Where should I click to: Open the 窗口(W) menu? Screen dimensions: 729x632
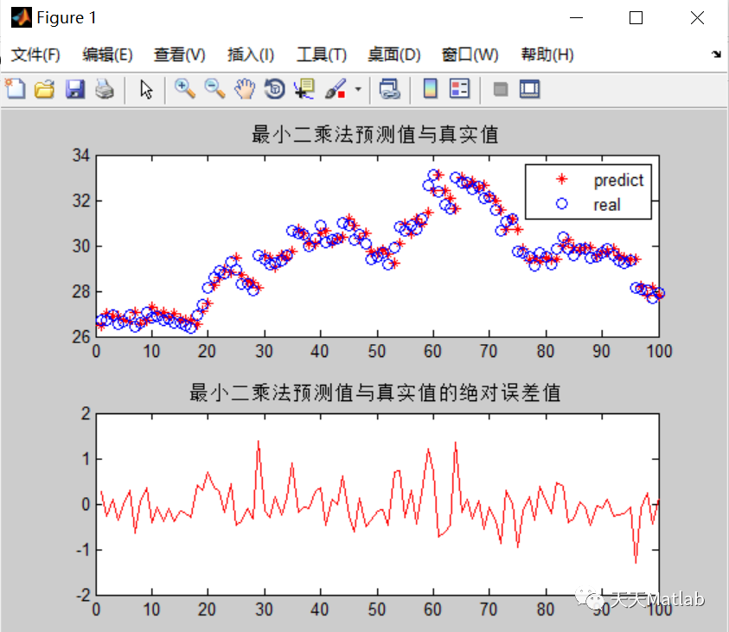point(470,54)
